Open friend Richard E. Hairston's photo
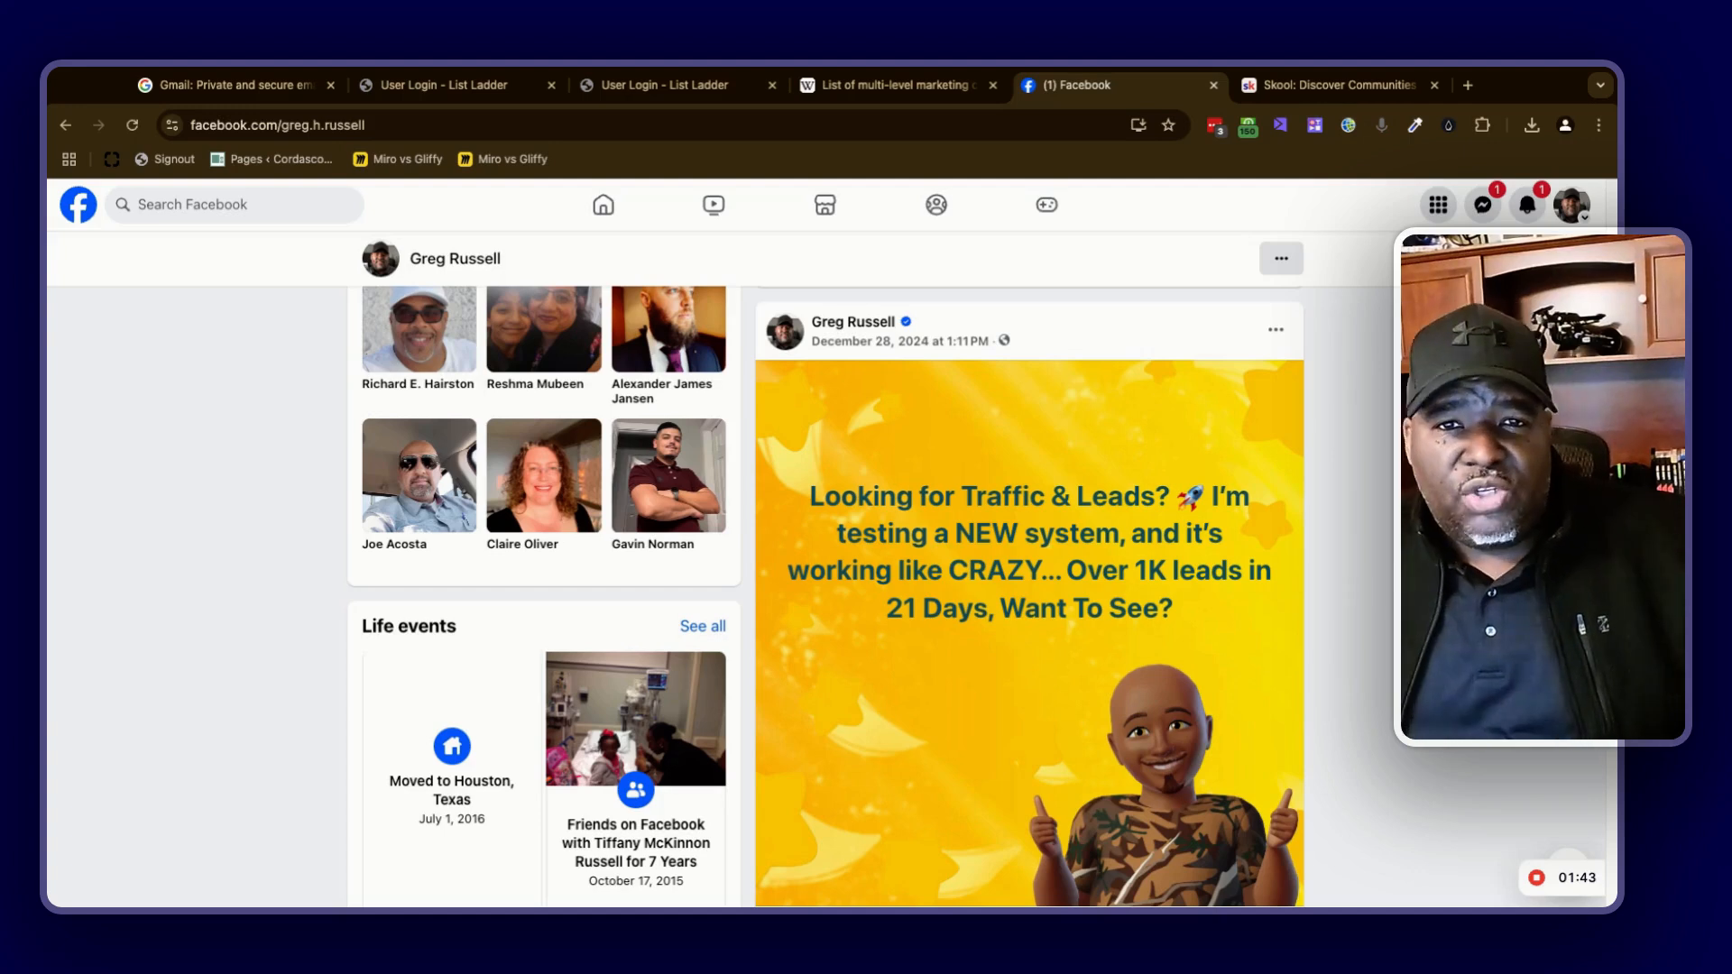The height and width of the screenshot is (974, 1732). (419, 329)
